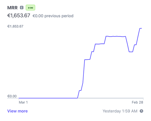Click the MRR widget title

pos(12,8)
